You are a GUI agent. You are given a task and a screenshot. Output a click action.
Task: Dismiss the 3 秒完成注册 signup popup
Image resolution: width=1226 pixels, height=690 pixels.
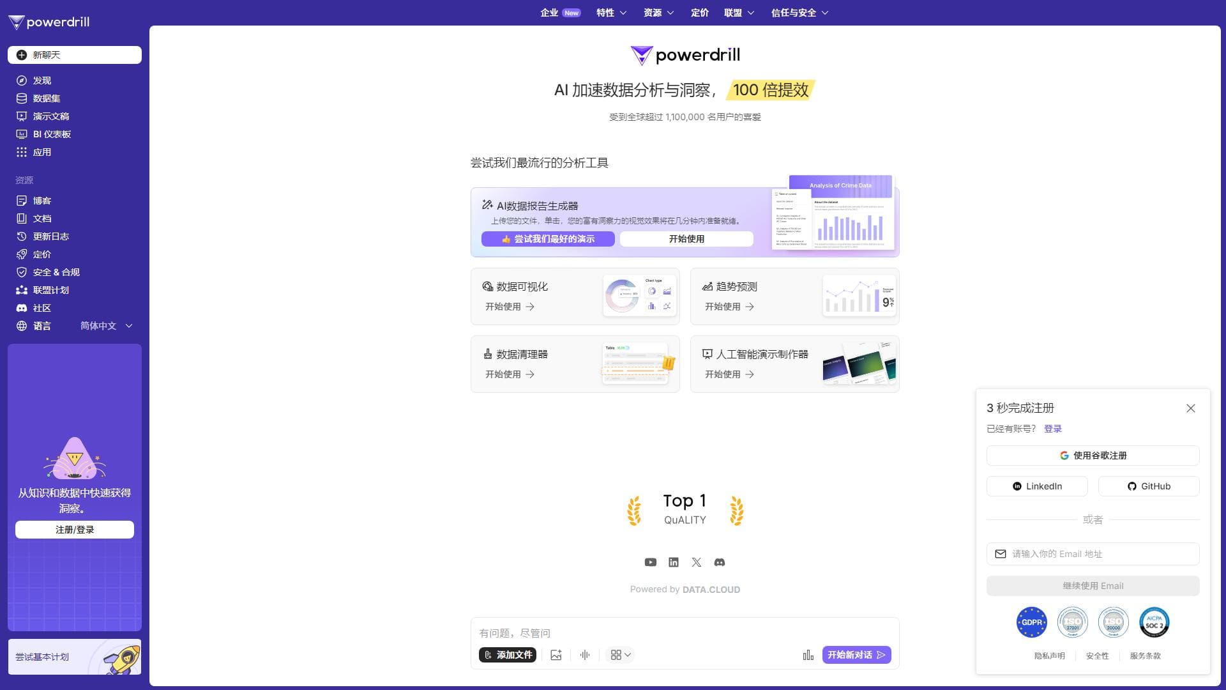(1191, 408)
